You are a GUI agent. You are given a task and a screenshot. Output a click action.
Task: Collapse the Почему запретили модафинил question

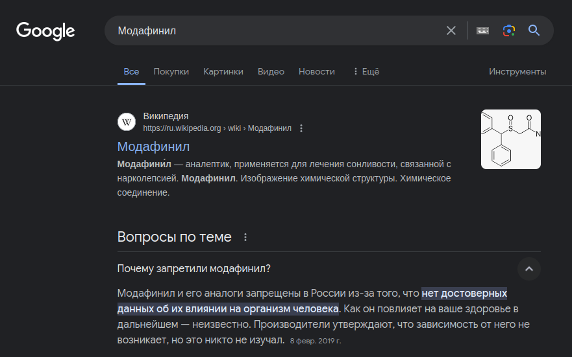[x=529, y=269]
